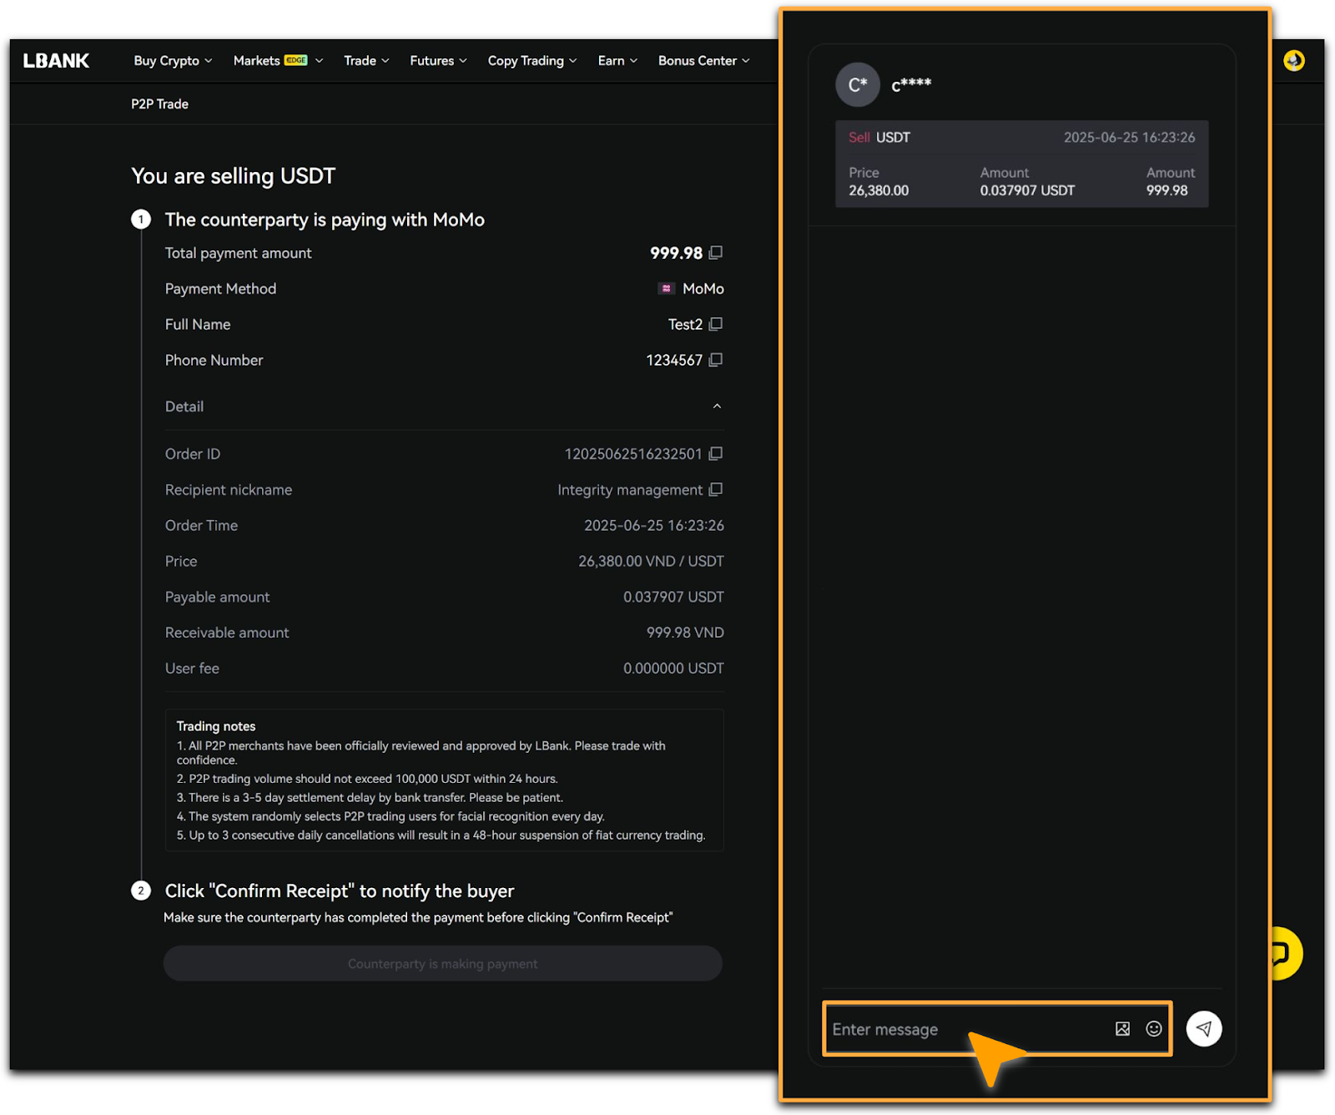Copy the phone number 1234567
The width and height of the screenshot is (1335, 1115).
pyautogui.click(x=715, y=360)
